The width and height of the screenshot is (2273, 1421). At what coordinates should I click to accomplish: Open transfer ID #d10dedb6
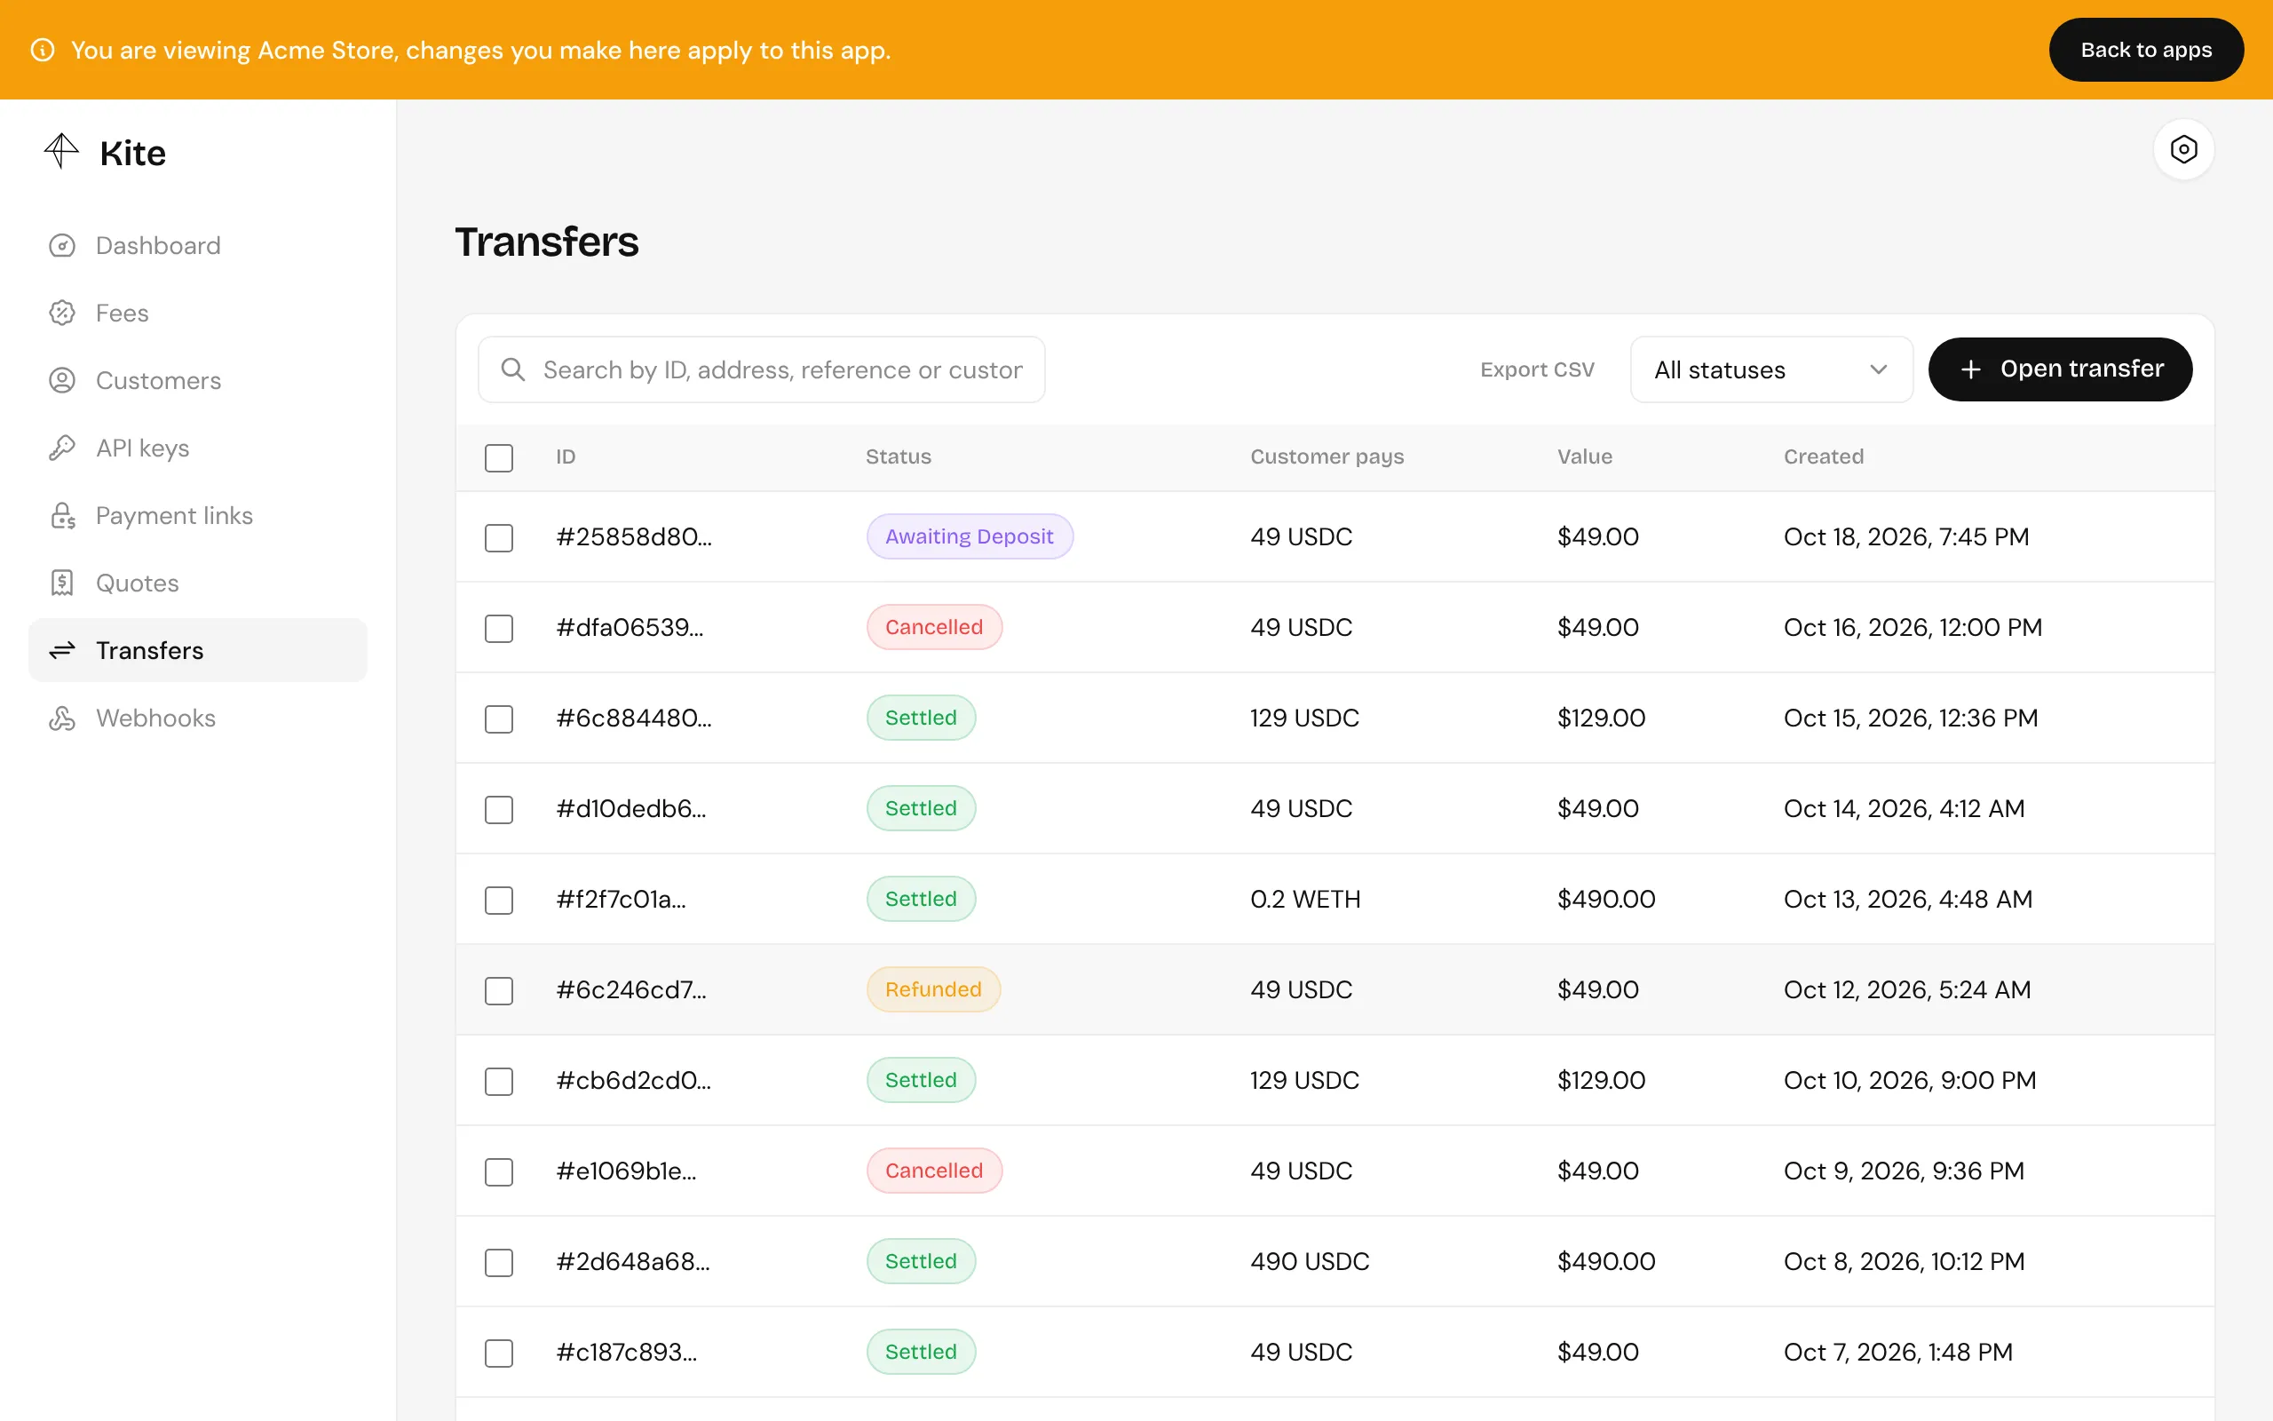click(x=630, y=808)
